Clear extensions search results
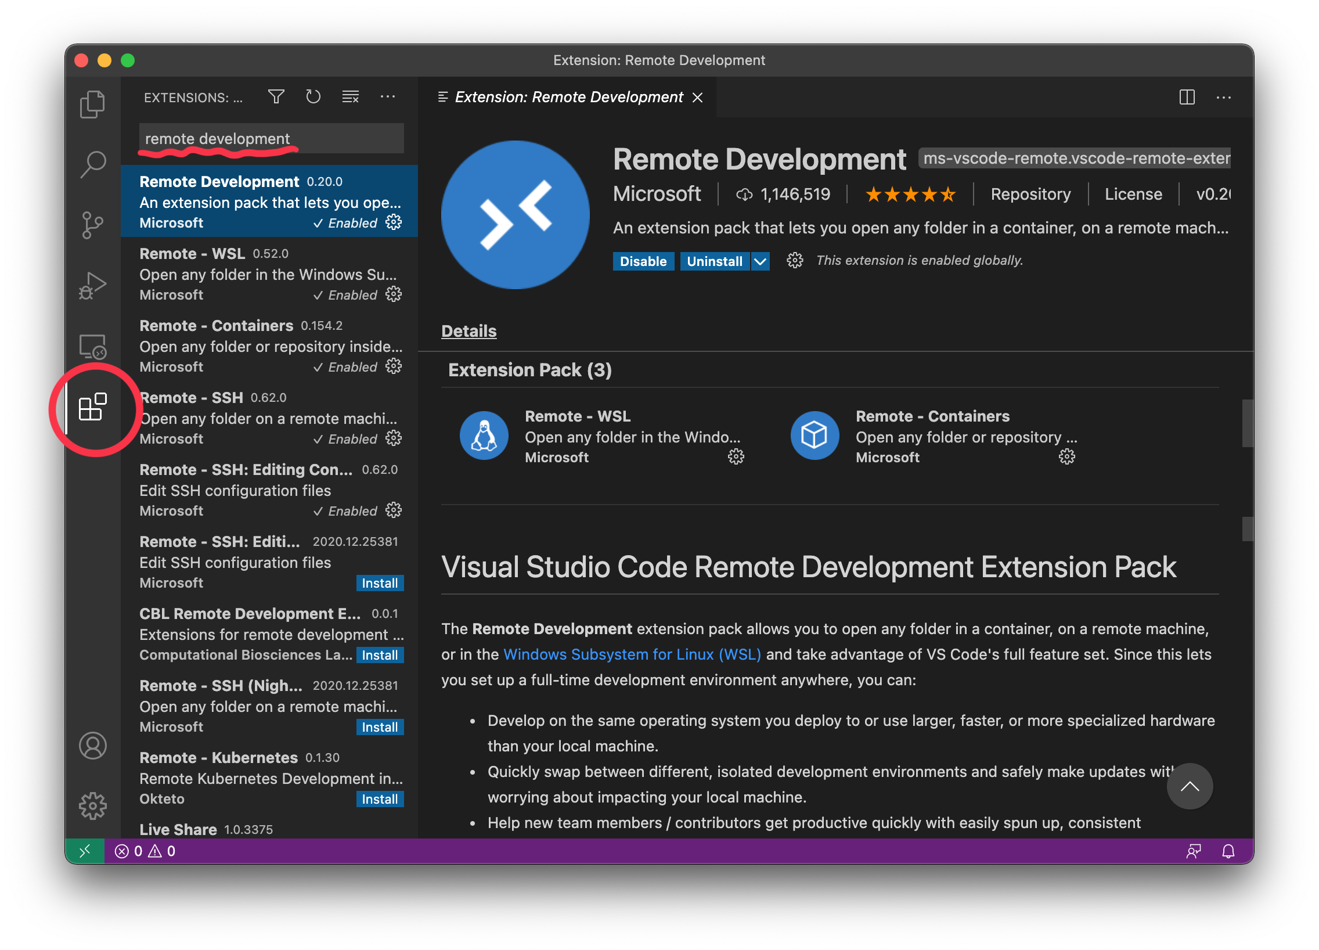Viewport: 1319px width, 950px height. (350, 96)
